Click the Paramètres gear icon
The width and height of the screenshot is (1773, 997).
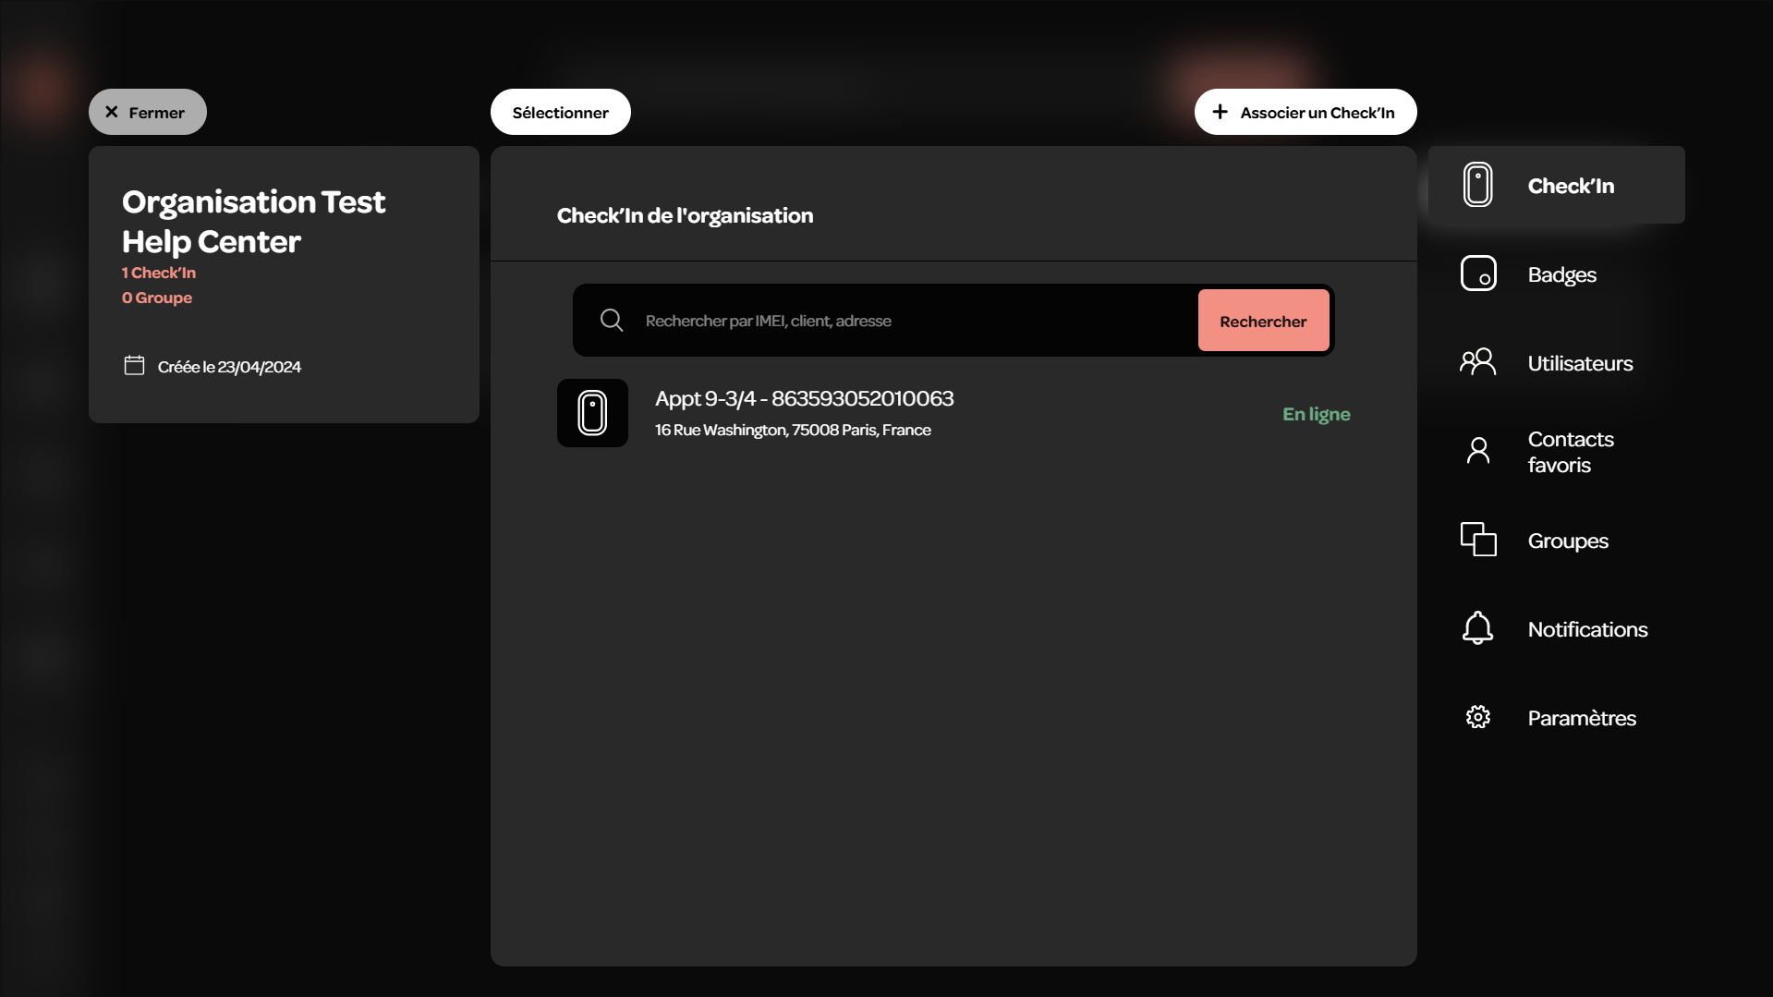click(x=1478, y=717)
